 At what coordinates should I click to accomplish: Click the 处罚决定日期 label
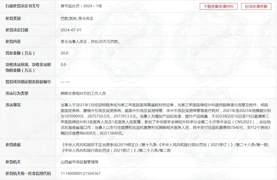coord(17,30)
